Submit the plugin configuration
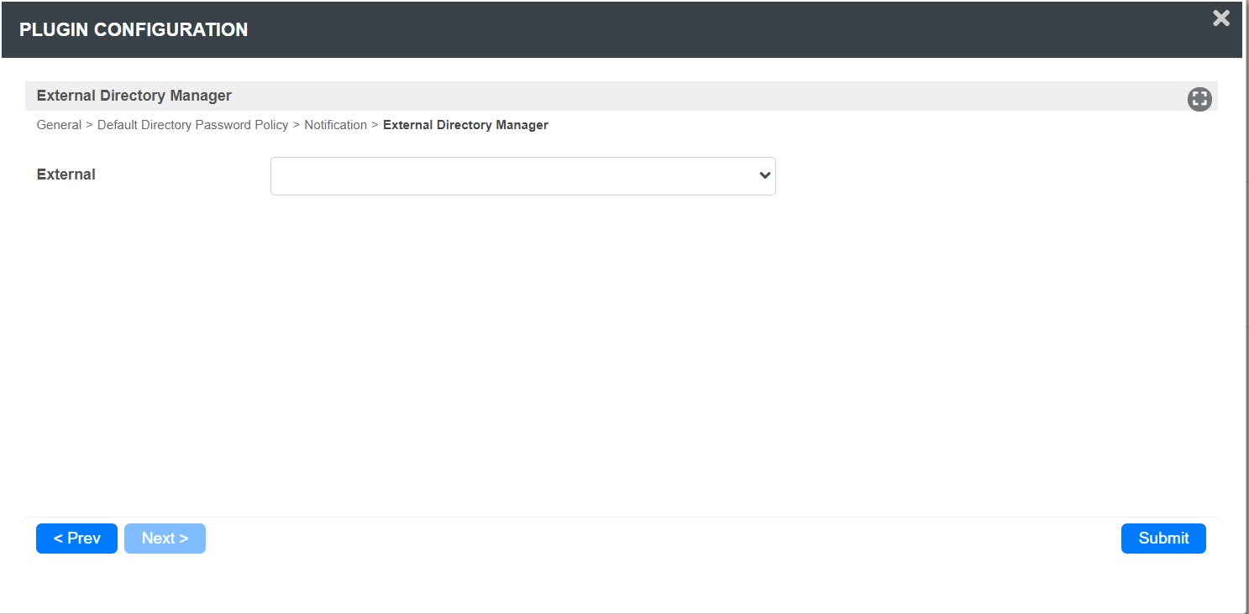The image size is (1249, 614). (x=1163, y=539)
